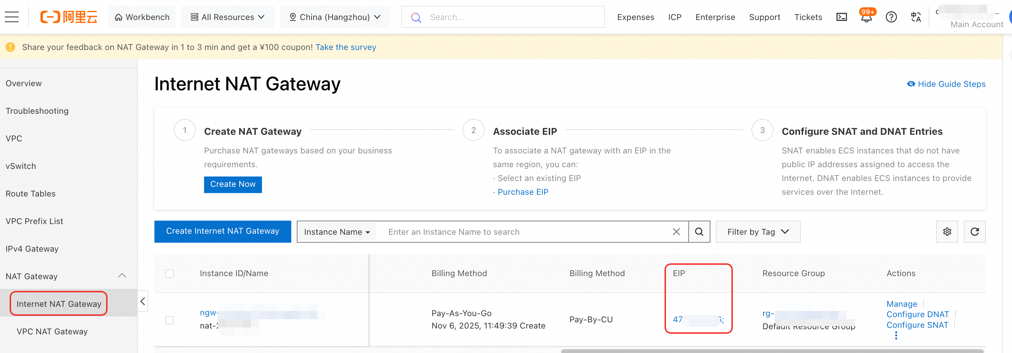Click Create Internet NAT Gateway button
The width and height of the screenshot is (1012, 353).
[x=222, y=231]
